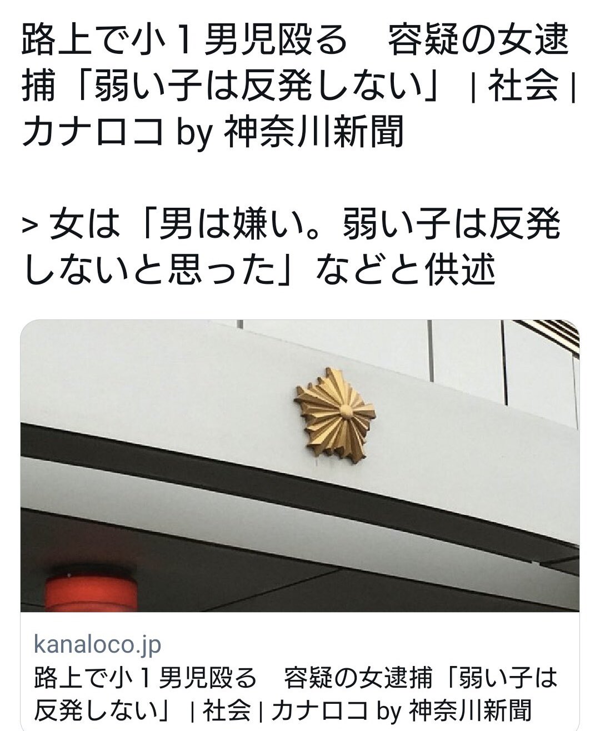Open the kanaloco.jp link card image
This screenshot has width=600, height=731.
300,465
